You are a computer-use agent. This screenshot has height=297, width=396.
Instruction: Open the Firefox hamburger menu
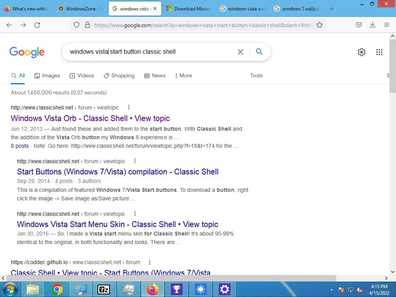coord(387,25)
